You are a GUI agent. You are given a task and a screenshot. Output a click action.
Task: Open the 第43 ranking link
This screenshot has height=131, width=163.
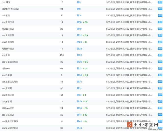point(79,128)
